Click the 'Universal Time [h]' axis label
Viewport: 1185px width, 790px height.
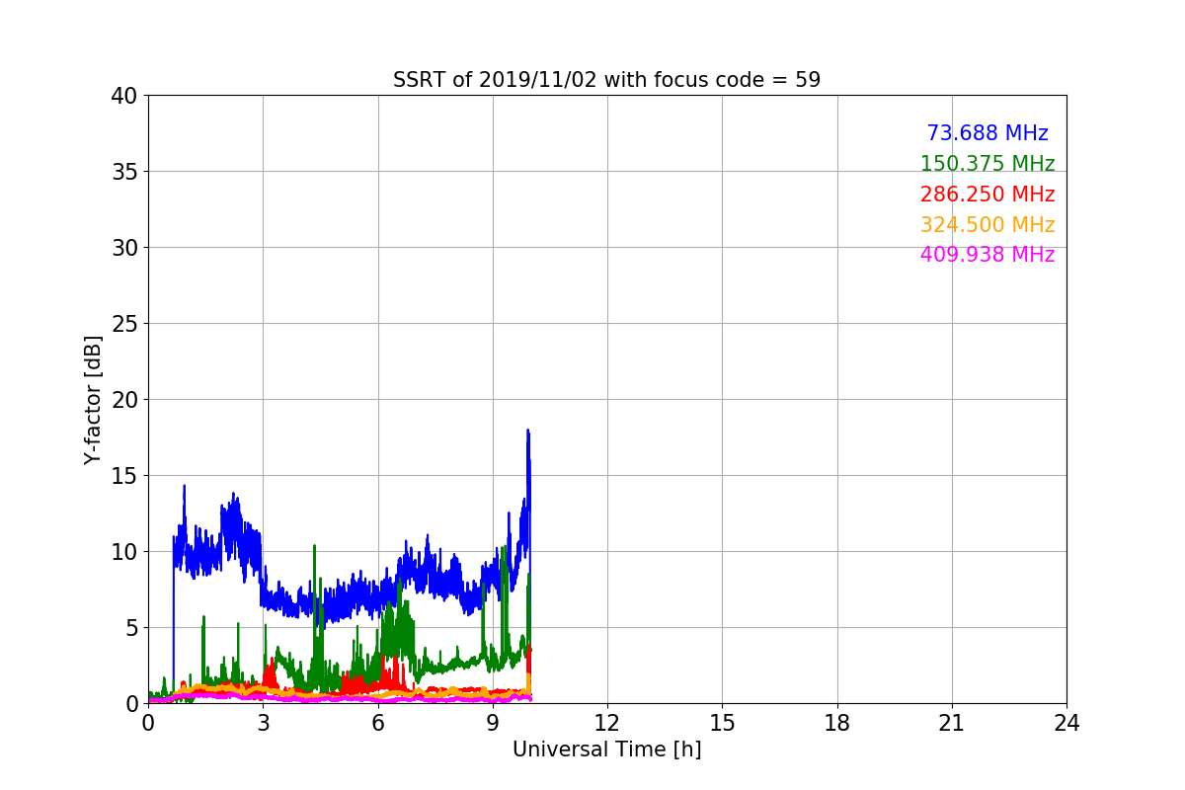coord(606,750)
